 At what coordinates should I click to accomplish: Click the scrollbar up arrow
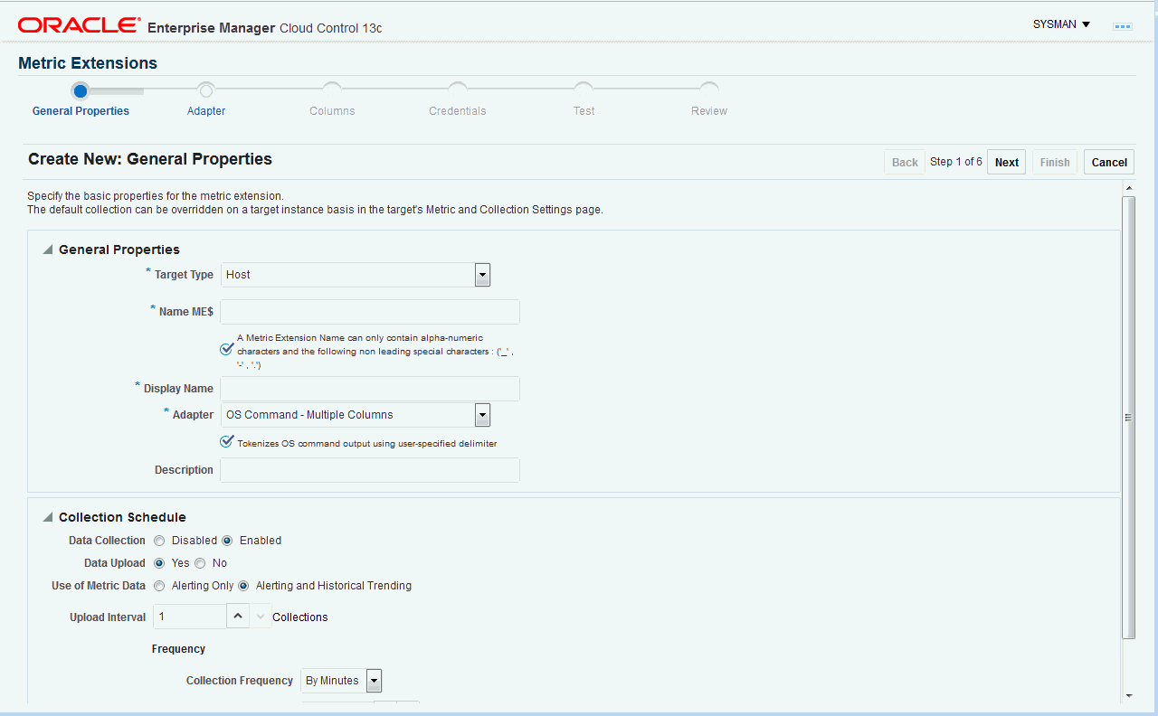click(1128, 187)
